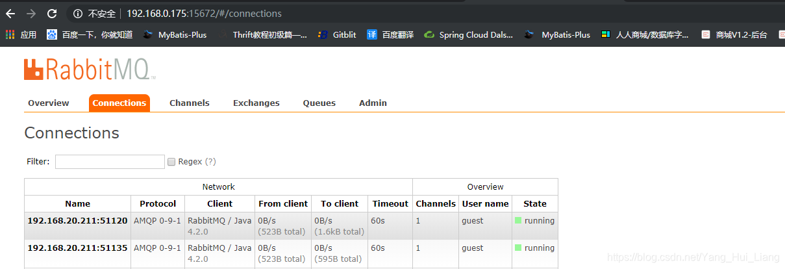Open the 百度一下，你就知道 bookmark
The height and width of the screenshot is (269, 785).
(90, 35)
